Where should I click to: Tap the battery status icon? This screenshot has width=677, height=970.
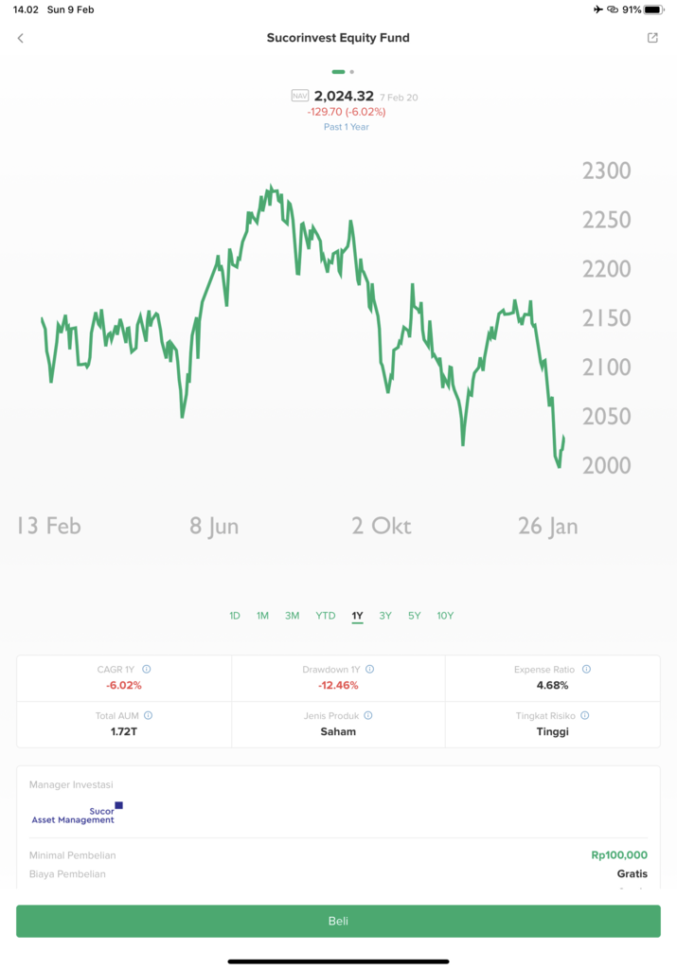(x=654, y=9)
